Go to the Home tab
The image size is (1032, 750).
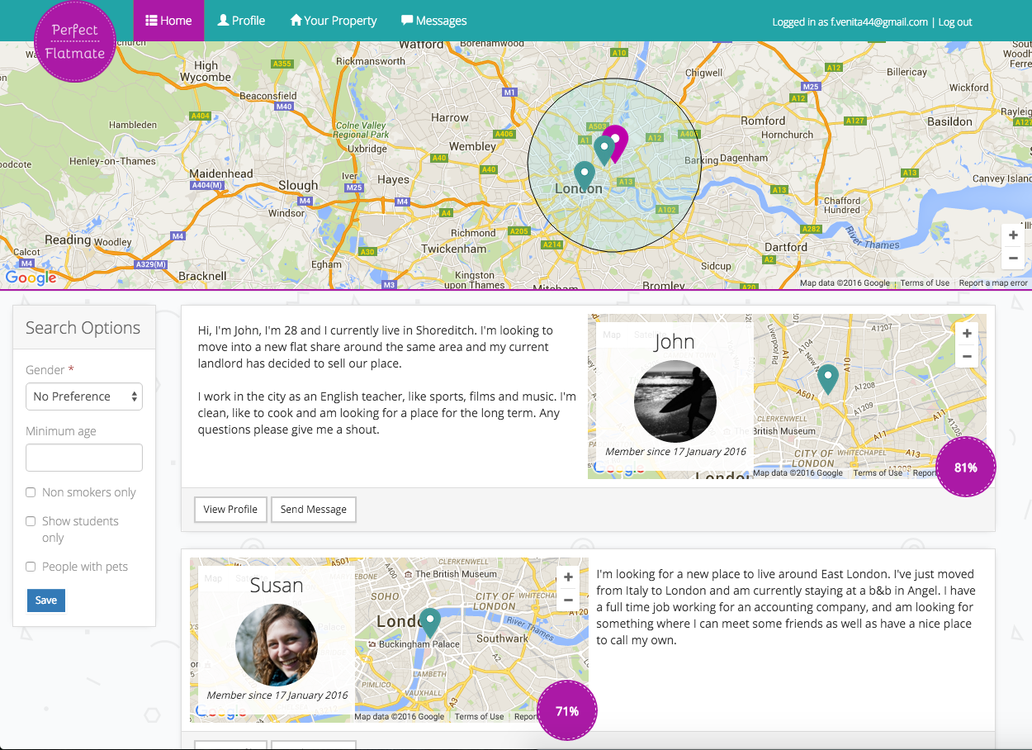(x=168, y=21)
